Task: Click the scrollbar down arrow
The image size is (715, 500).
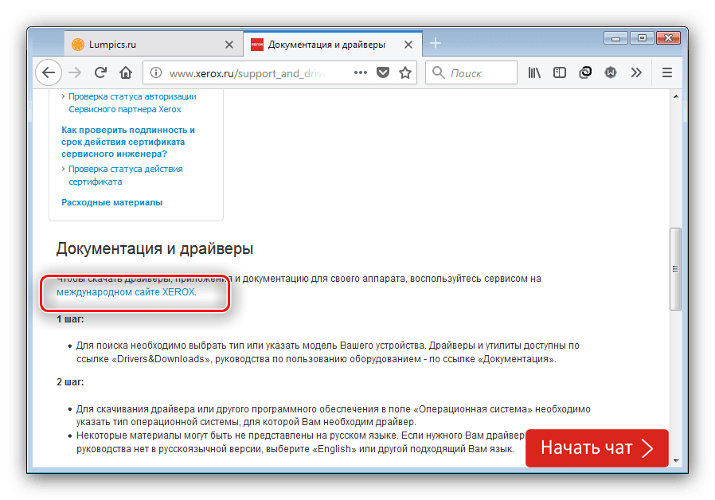Action: [x=676, y=460]
